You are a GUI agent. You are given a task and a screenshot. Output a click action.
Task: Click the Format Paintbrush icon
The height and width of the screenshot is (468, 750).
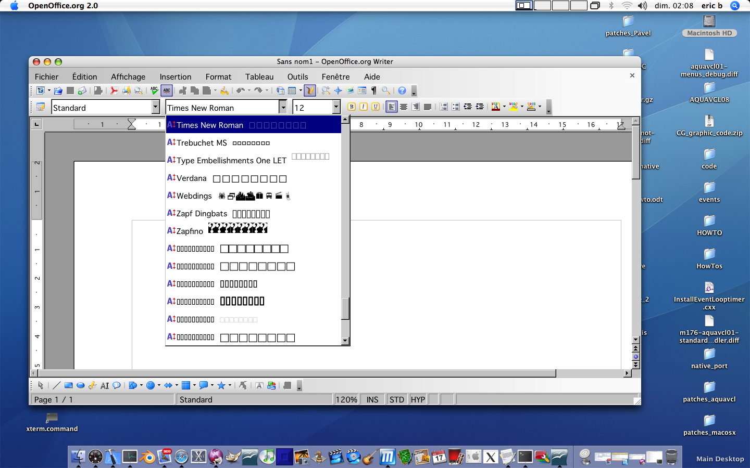(x=224, y=90)
